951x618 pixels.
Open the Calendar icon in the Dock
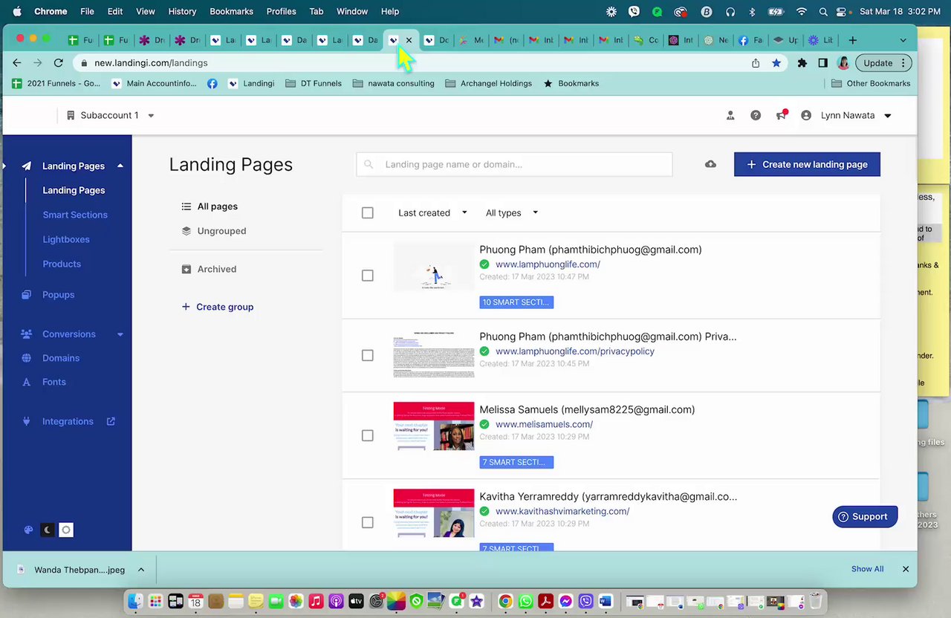[x=195, y=601]
